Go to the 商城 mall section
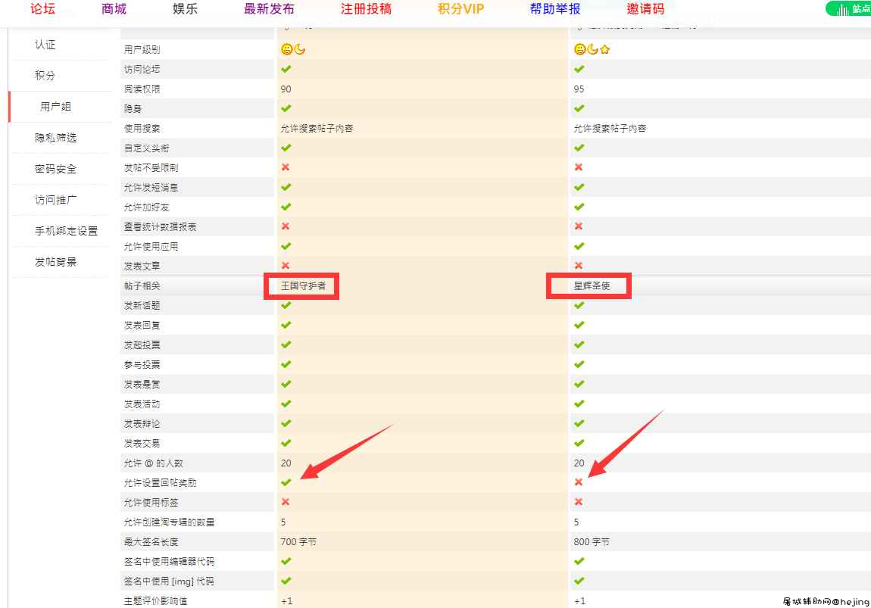Screen dimensions: 871x608 coord(114,9)
